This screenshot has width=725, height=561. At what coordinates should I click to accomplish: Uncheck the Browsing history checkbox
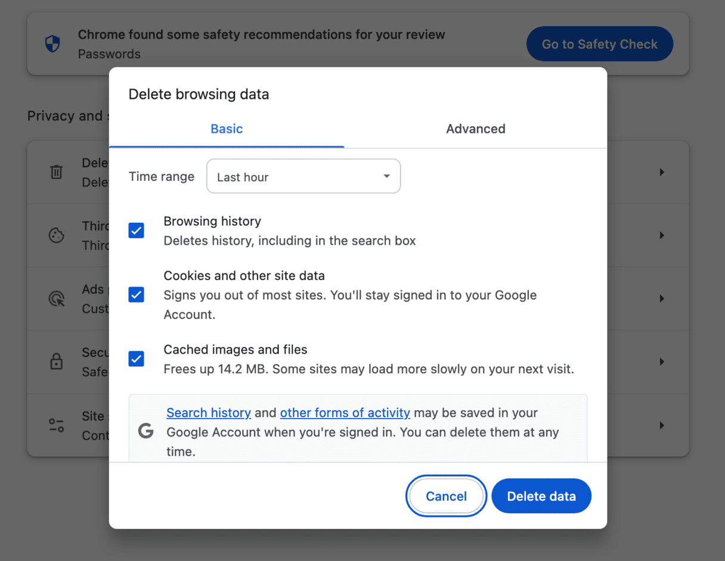click(137, 230)
